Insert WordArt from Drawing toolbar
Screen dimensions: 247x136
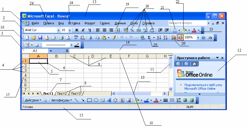[109, 100]
